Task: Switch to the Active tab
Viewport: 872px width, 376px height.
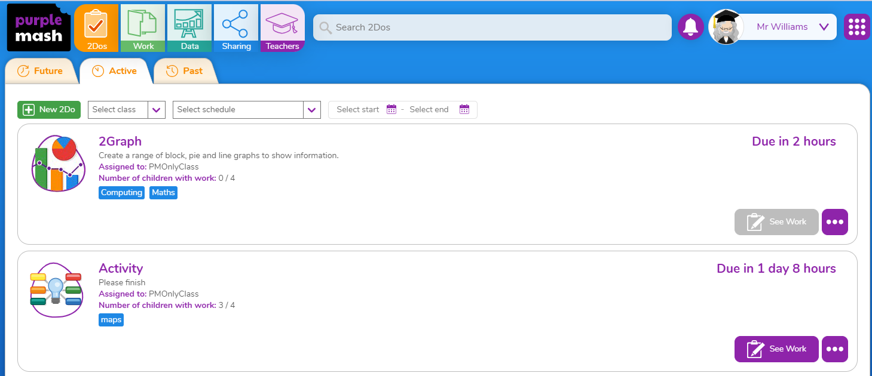Action: pos(115,71)
